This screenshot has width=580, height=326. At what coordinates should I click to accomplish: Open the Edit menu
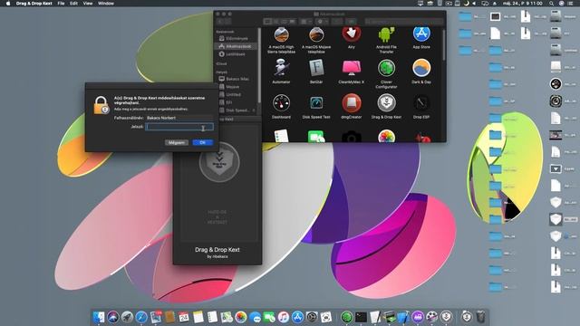point(74,4)
